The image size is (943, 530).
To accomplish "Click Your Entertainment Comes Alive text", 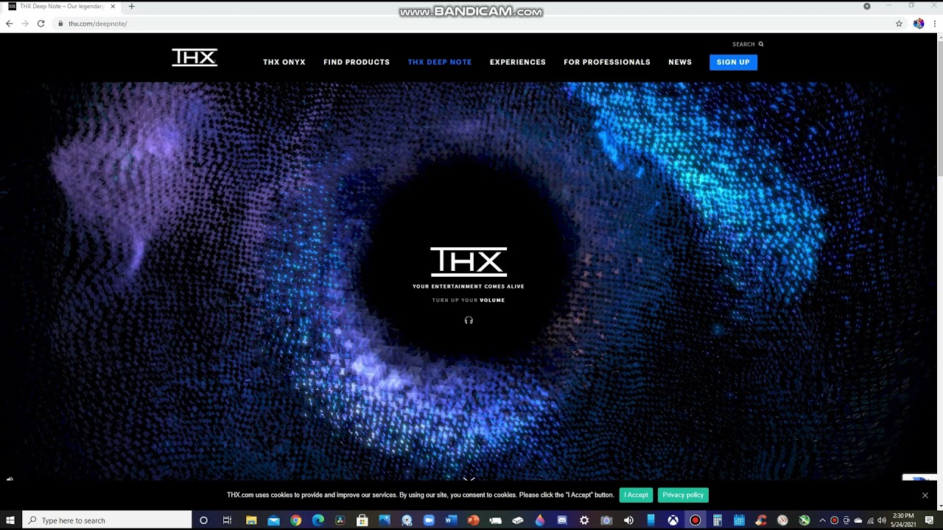I will point(469,286).
